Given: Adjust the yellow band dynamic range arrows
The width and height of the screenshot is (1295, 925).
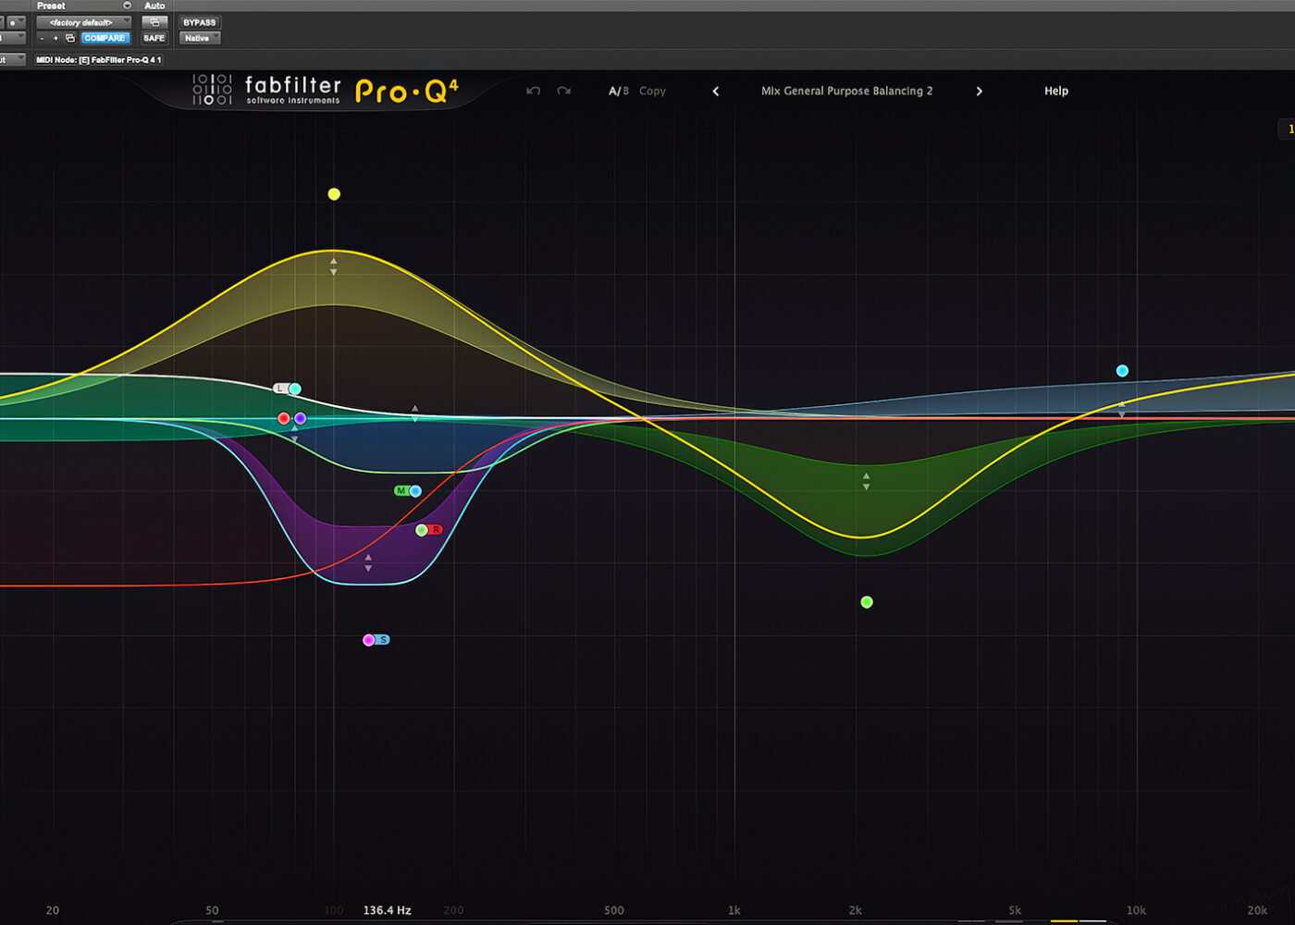Looking at the screenshot, I should point(334,266).
